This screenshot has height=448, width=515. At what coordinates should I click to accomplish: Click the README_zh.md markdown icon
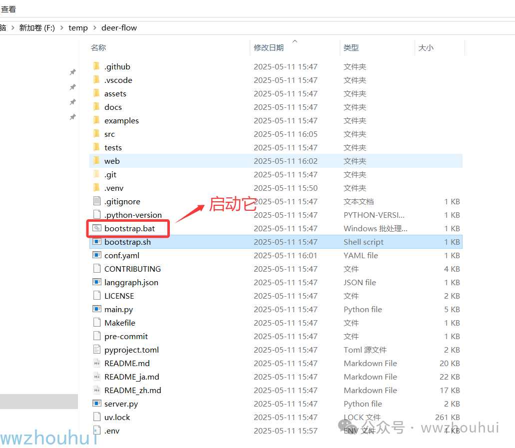(97, 390)
